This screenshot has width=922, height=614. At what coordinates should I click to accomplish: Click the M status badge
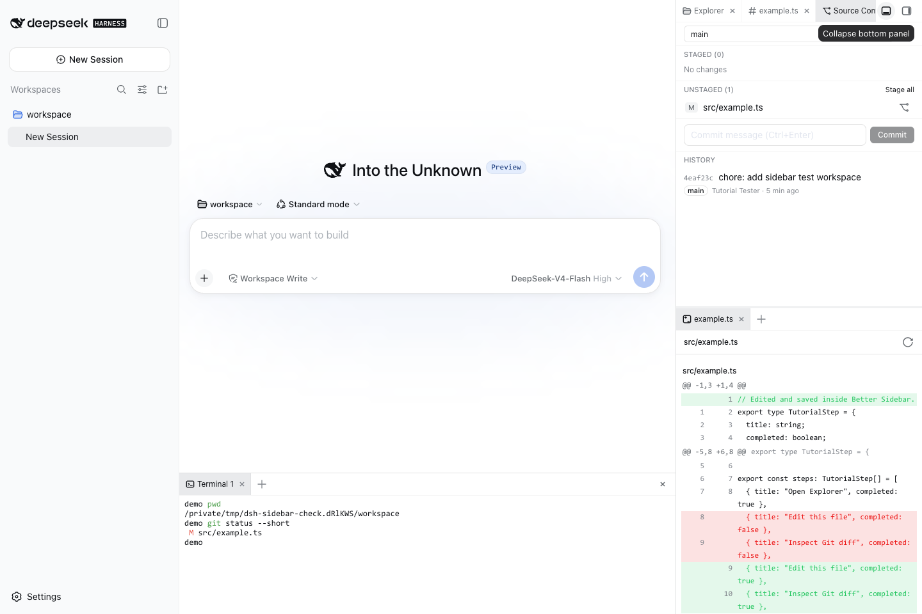click(691, 107)
